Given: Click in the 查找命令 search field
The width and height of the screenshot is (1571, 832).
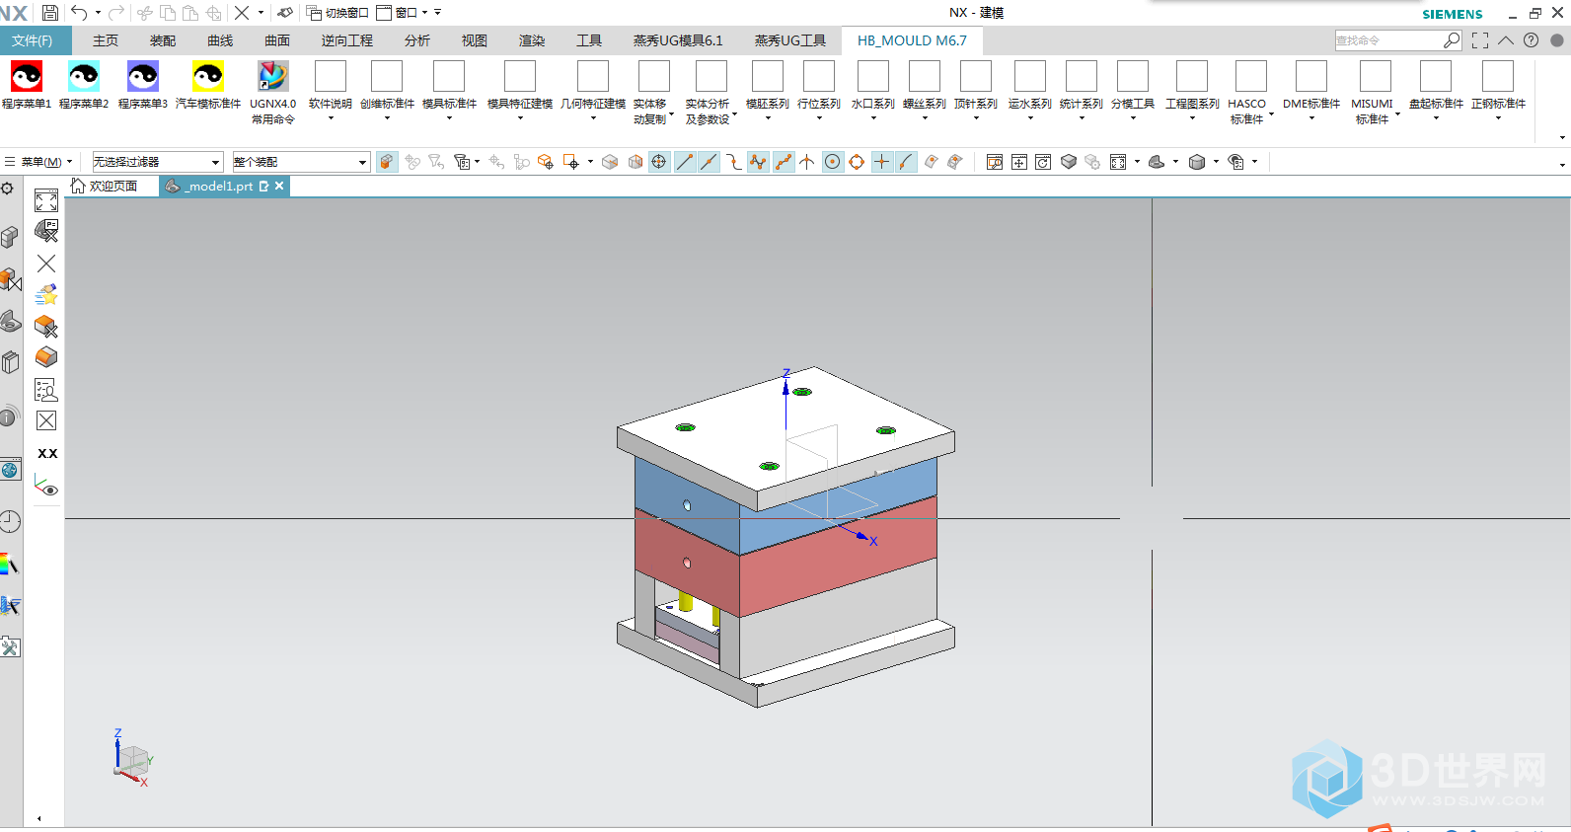Looking at the screenshot, I should 1389,40.
